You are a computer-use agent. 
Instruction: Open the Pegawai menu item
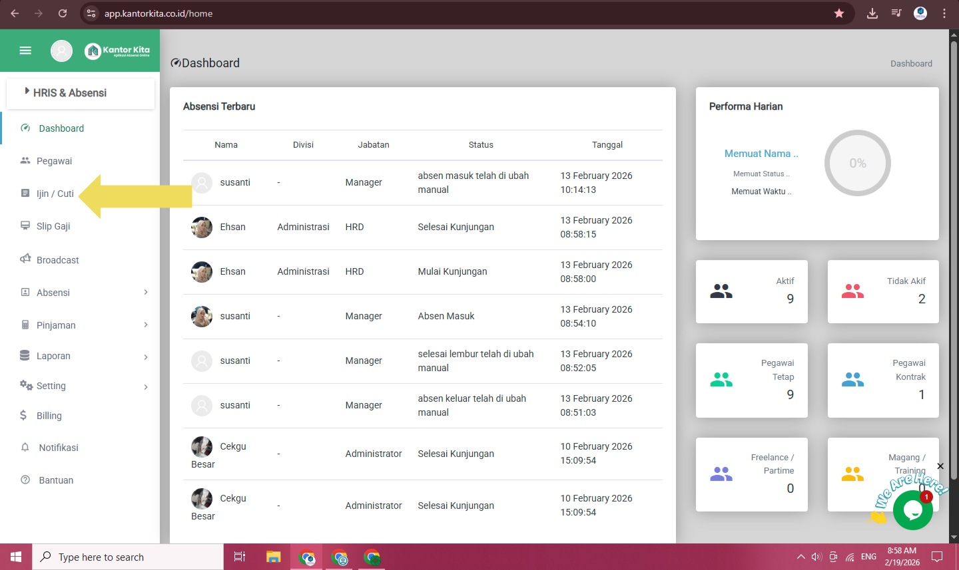[54, 161]
